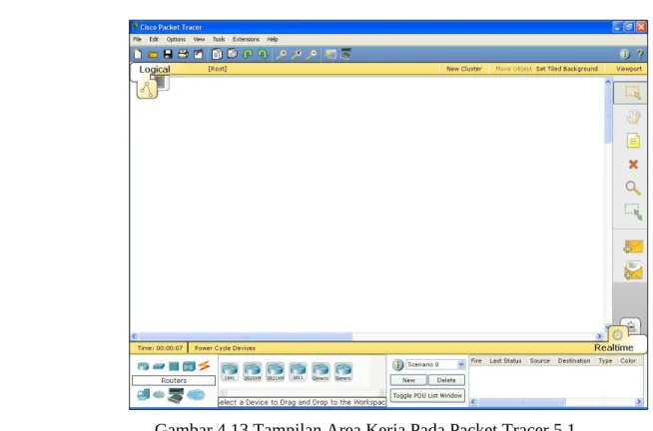Viewport: 653px width, 431px height.
Task: Click the Print icon
Action: tap(183, 54)
